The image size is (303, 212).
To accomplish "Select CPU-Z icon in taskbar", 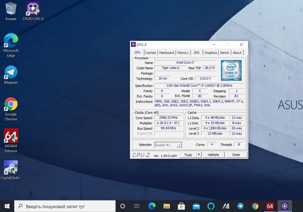I will tap(285, 206).
